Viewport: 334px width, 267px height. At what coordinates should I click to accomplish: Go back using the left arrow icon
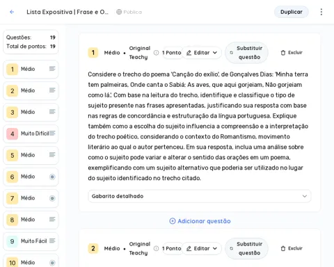click(x=12, y=12)
